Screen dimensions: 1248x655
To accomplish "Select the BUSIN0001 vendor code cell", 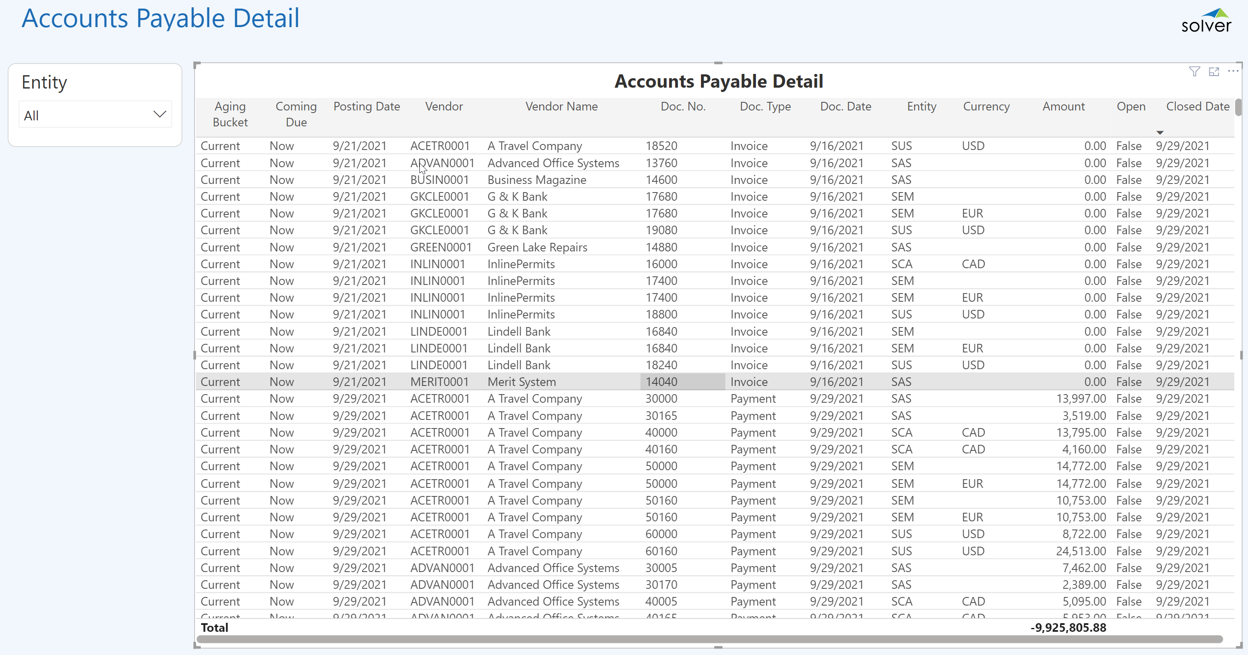I will click(x=439, y=180).
